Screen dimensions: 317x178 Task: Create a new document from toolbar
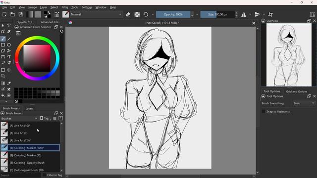[4, 14]
